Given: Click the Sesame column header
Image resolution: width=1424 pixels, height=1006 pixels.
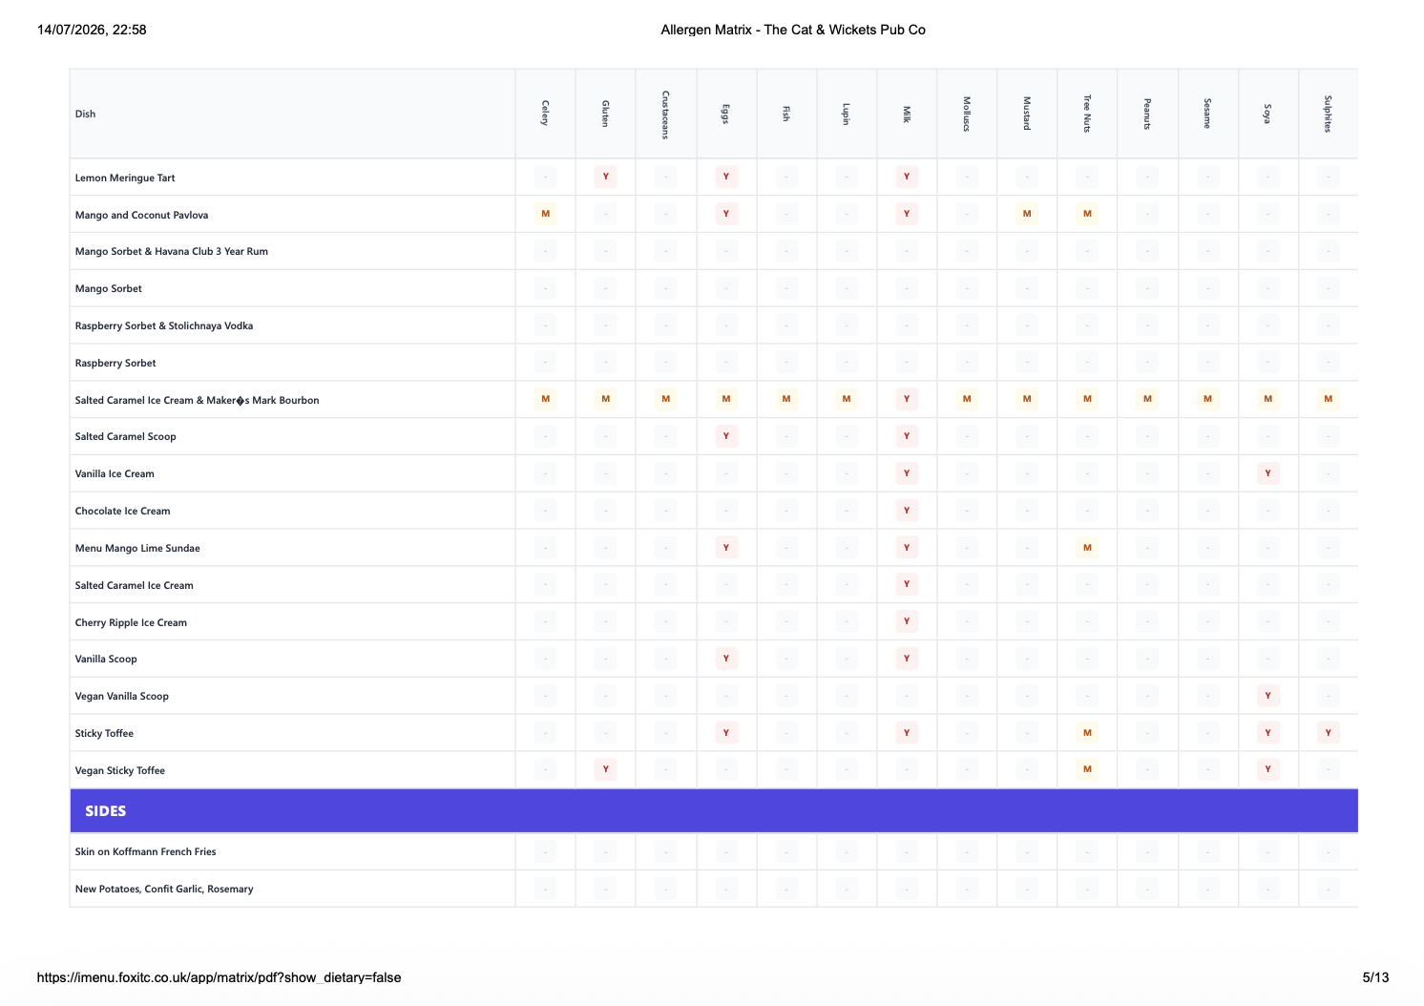Looking at the screenshot, I should click(x=1208, y=114).
